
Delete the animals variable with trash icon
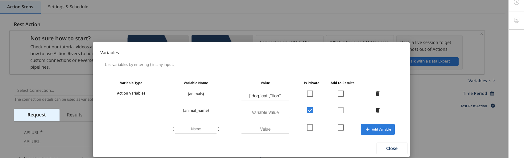378,94
